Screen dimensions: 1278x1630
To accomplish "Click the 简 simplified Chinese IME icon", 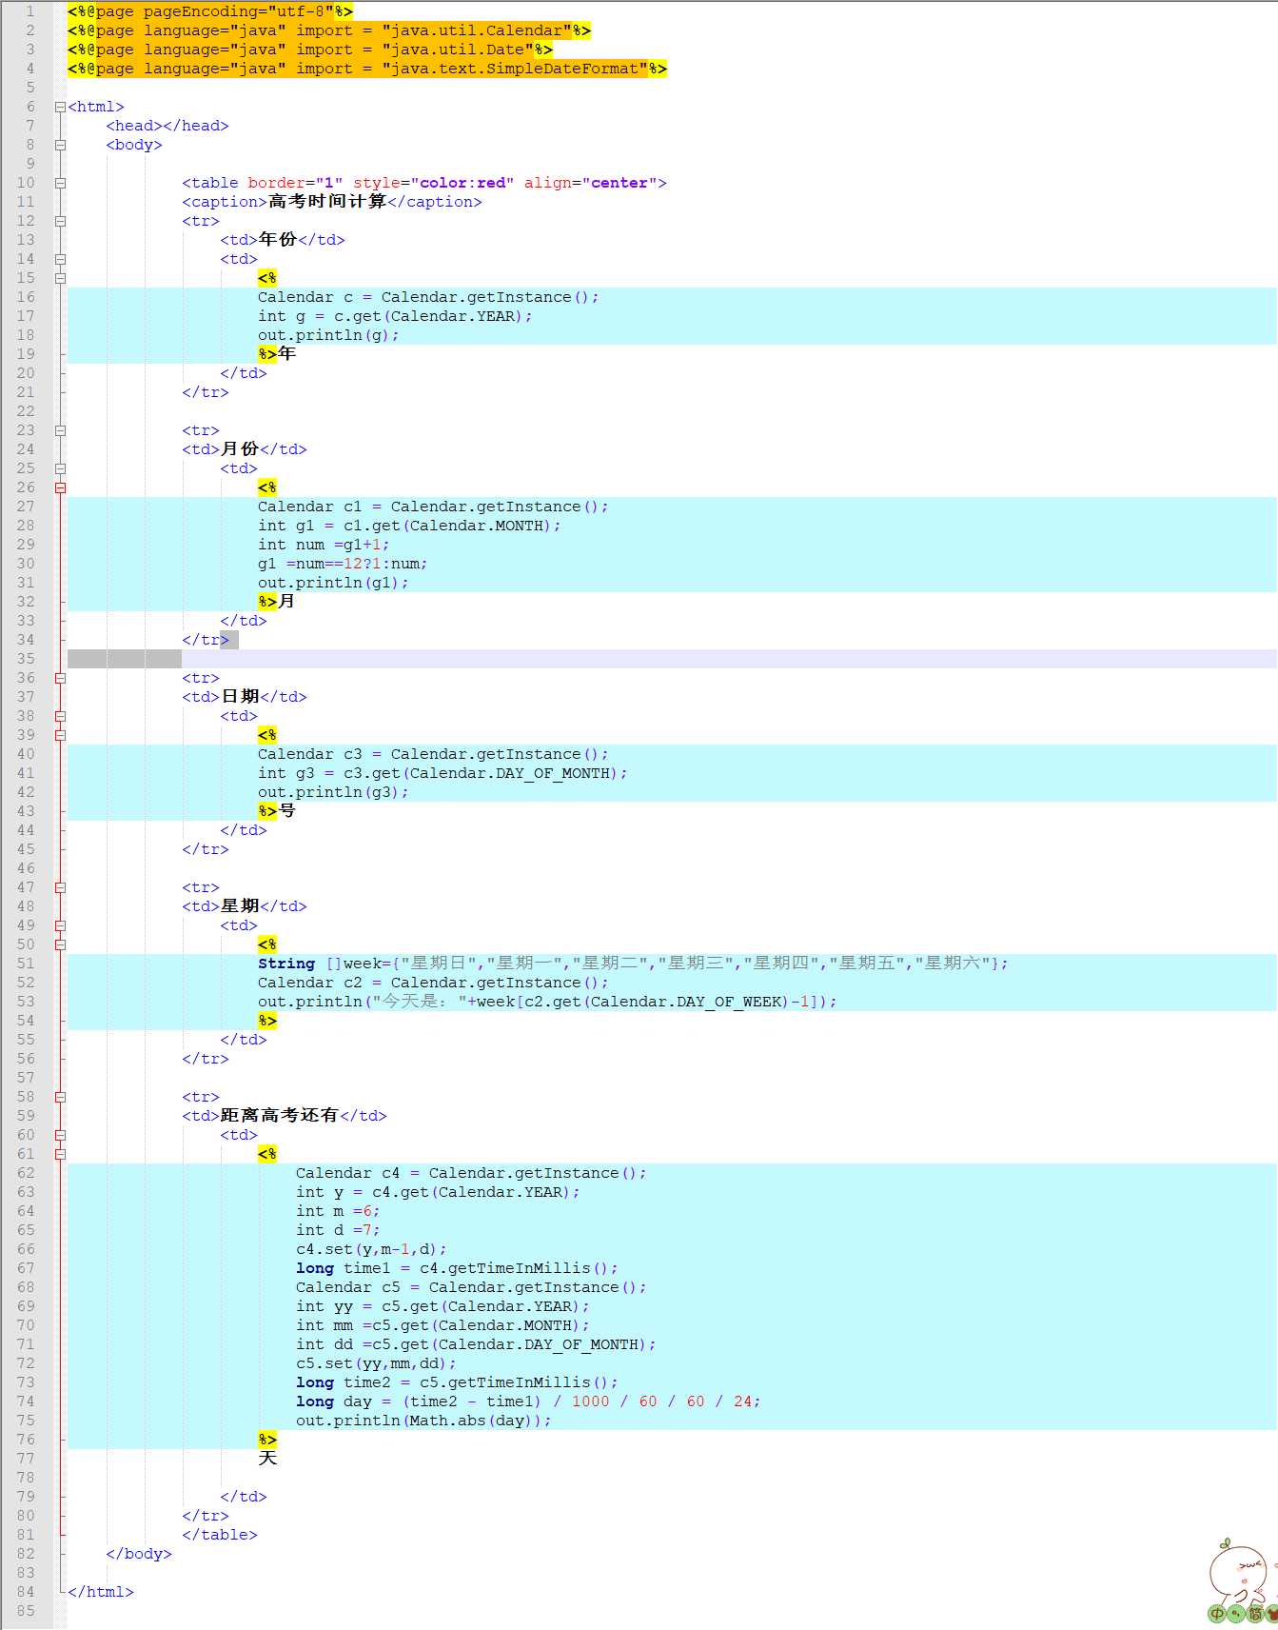I will click(x=1255, y=1614).
